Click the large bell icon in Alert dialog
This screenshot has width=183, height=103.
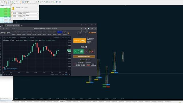pos(13,8)
